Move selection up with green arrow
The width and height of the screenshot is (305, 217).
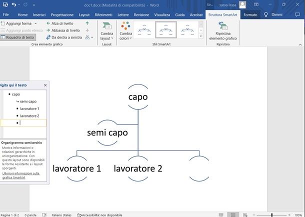pyautogui.click(x=87, y=23)
